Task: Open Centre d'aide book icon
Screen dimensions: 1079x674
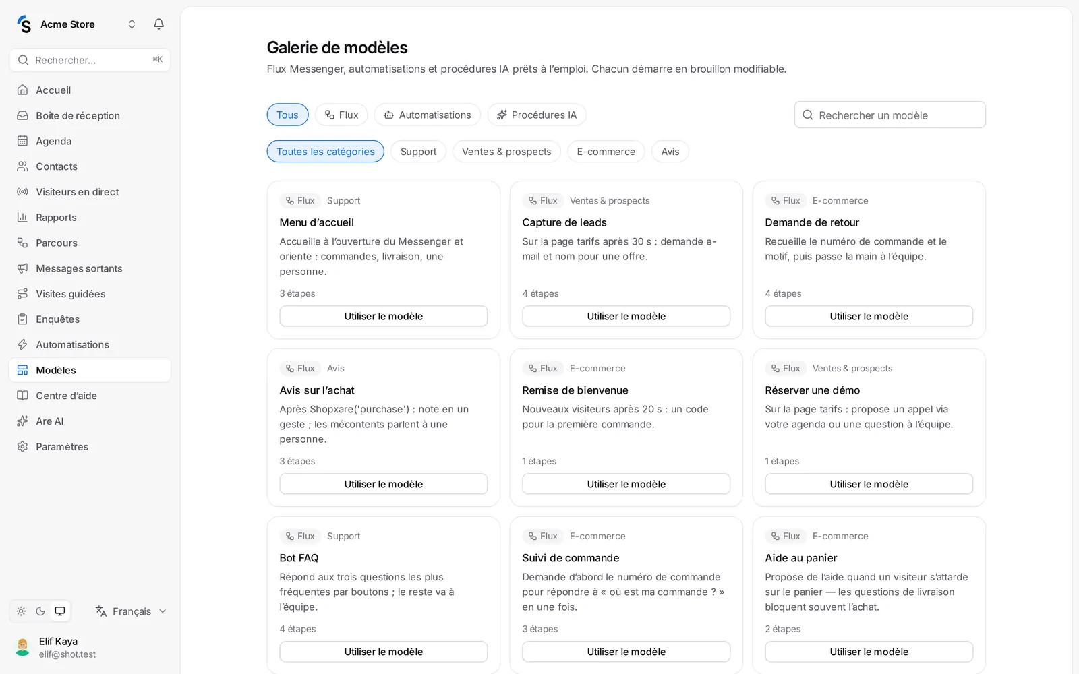Action: click(x=22, y=396)
